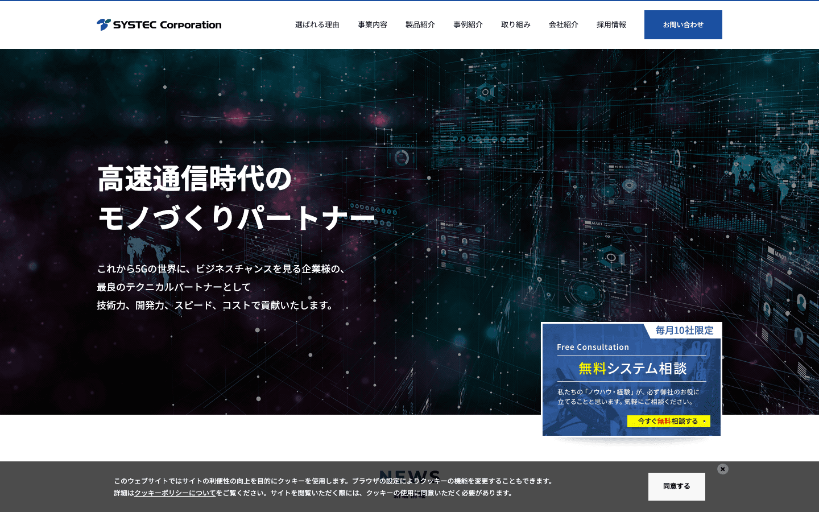Click the 毎月10社限定 label on banner
Image resolution: width=819 pixels, height=512 pixels.
[x=684, y=331]
